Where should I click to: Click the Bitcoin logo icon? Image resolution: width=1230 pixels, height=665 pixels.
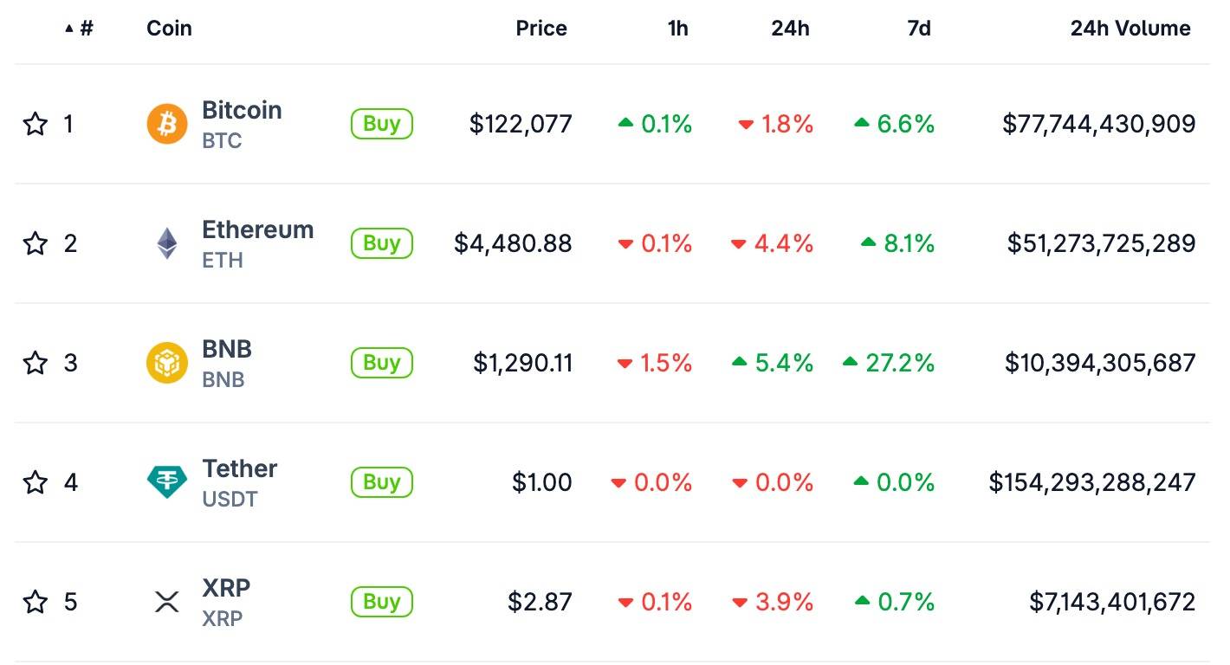tap(167, 124)
